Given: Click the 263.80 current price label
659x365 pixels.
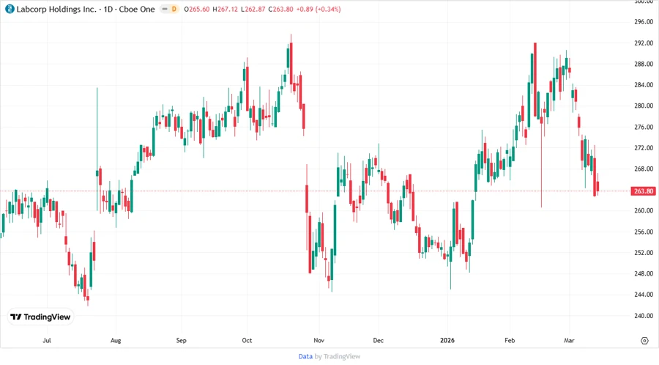Looking at the screenshot, I should pyautogui.click(x=643, y=191).
